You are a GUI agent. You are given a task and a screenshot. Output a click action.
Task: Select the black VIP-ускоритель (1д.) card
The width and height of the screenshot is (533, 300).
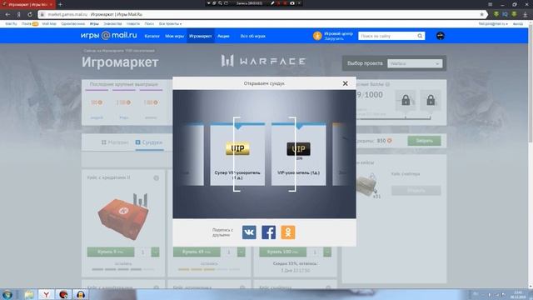coord(298,154)
